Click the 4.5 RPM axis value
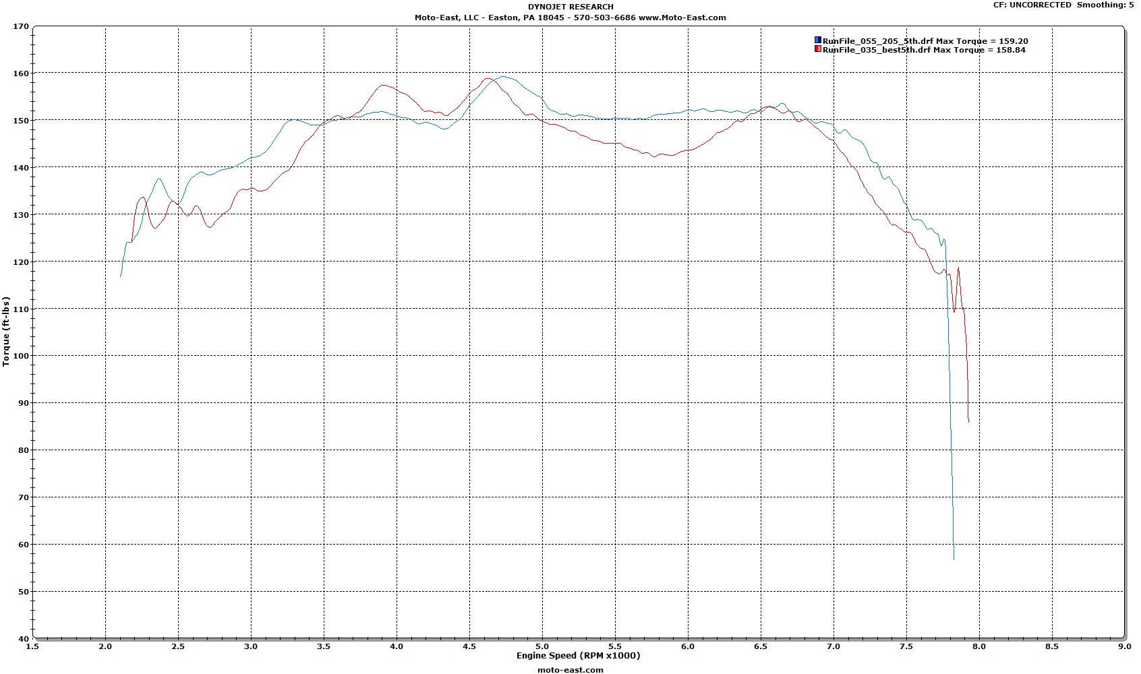The image size is (1141, 674). pos(469,646)
